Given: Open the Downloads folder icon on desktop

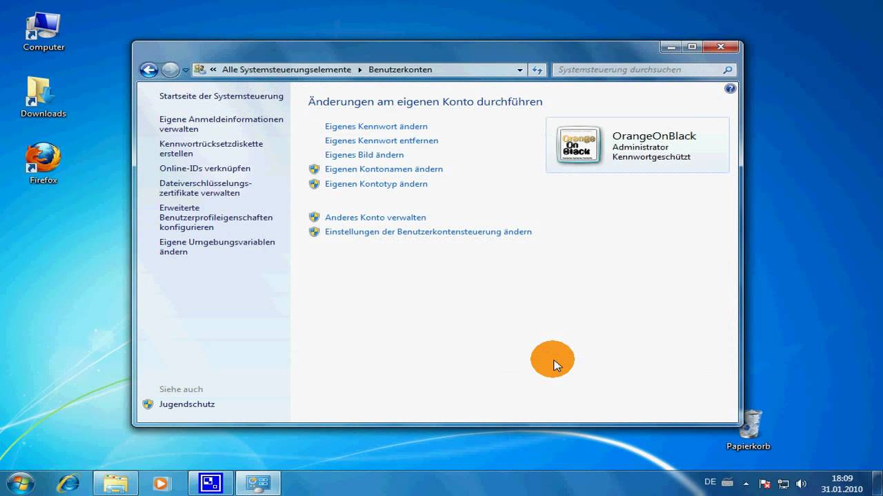Looking at the screenshot, I should 43,97.
